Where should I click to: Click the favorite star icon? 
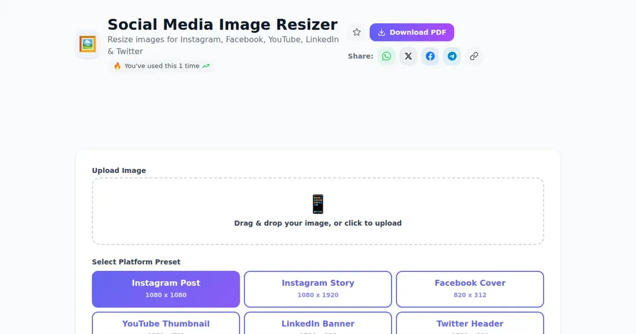(x=357, y=32)
